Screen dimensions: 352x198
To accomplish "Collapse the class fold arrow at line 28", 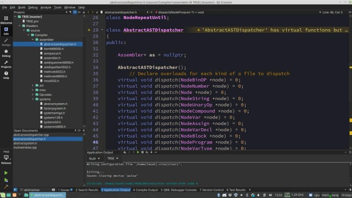I will pyautogui.click(x=102, y=30).
